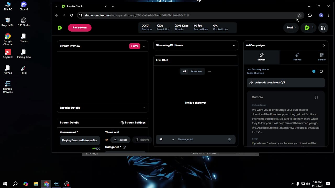
Task: Open the Discord desktop shortcut
Action: (x=24, y=6)
